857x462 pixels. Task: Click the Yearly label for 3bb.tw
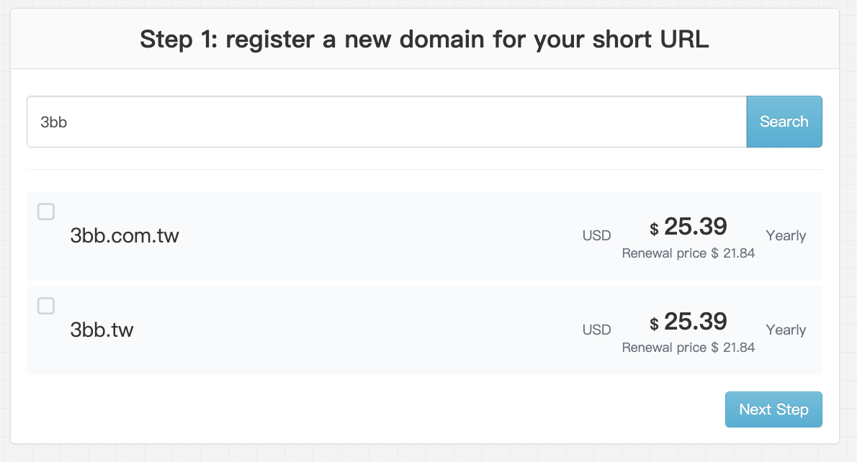(x=786, y=330)
